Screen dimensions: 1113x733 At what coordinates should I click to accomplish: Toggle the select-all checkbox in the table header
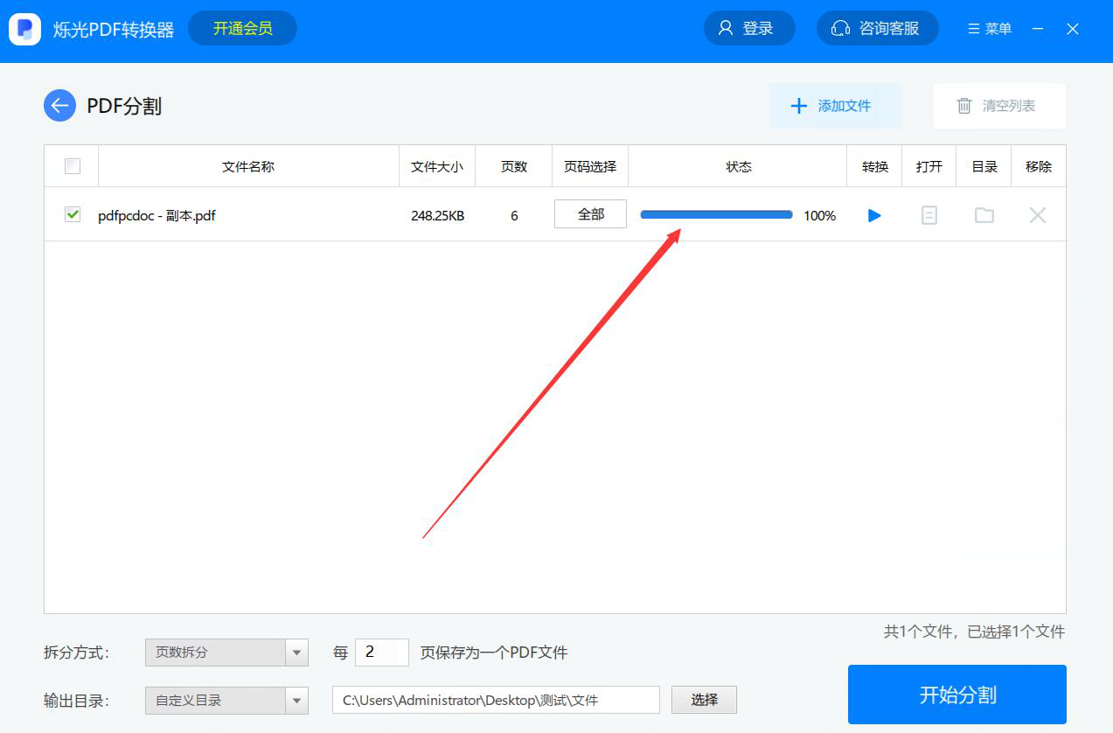click(x=73, y=166)
